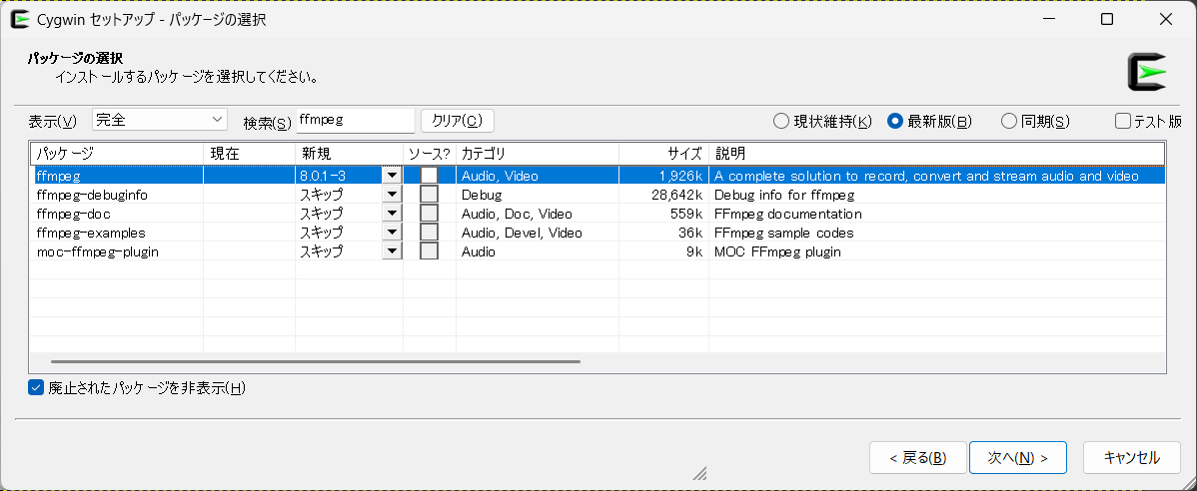Go back with 戻る button

pyautogui.click(x=917, y=457)
